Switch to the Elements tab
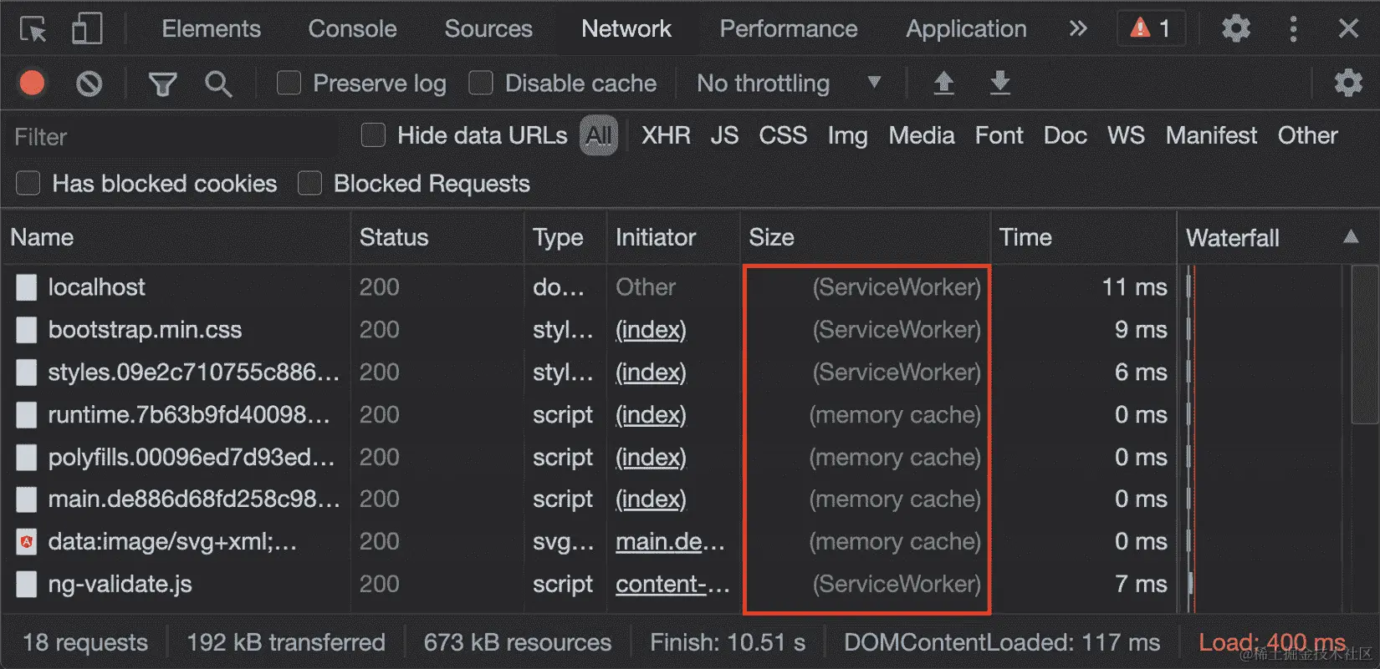Image resolution: width=1380 pixels, height=669 pixels. point(211,28)
